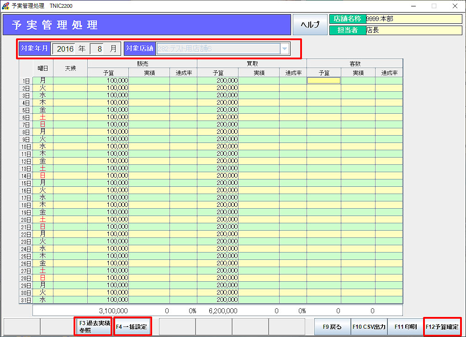Select 買取 予算 cell for day 15
This screenshot has width=466, height=337.
217,183
